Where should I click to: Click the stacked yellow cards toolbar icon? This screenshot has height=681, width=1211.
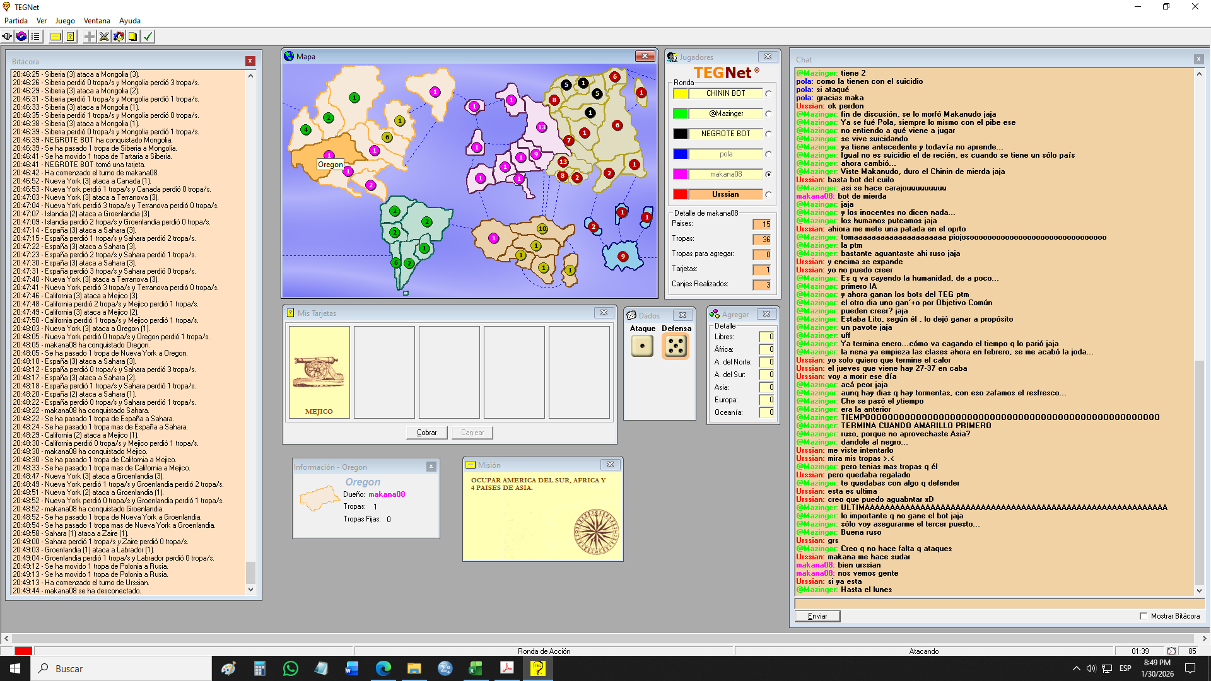click(133, 37)
